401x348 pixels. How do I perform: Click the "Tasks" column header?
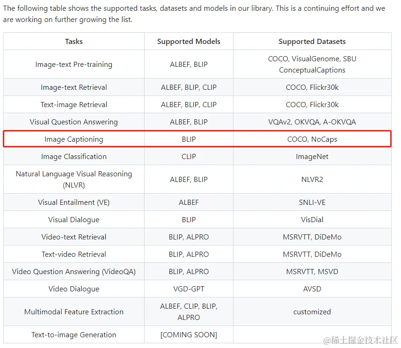(74, 42)
